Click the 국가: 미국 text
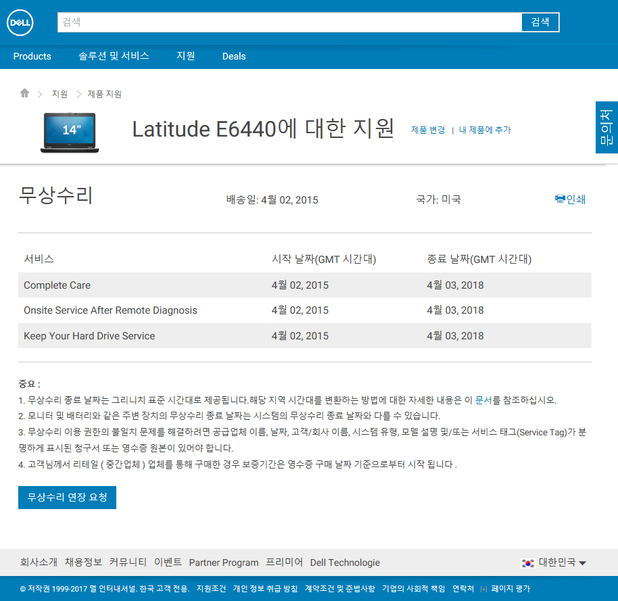Screen dimensions: 618x601 (439, 199)
